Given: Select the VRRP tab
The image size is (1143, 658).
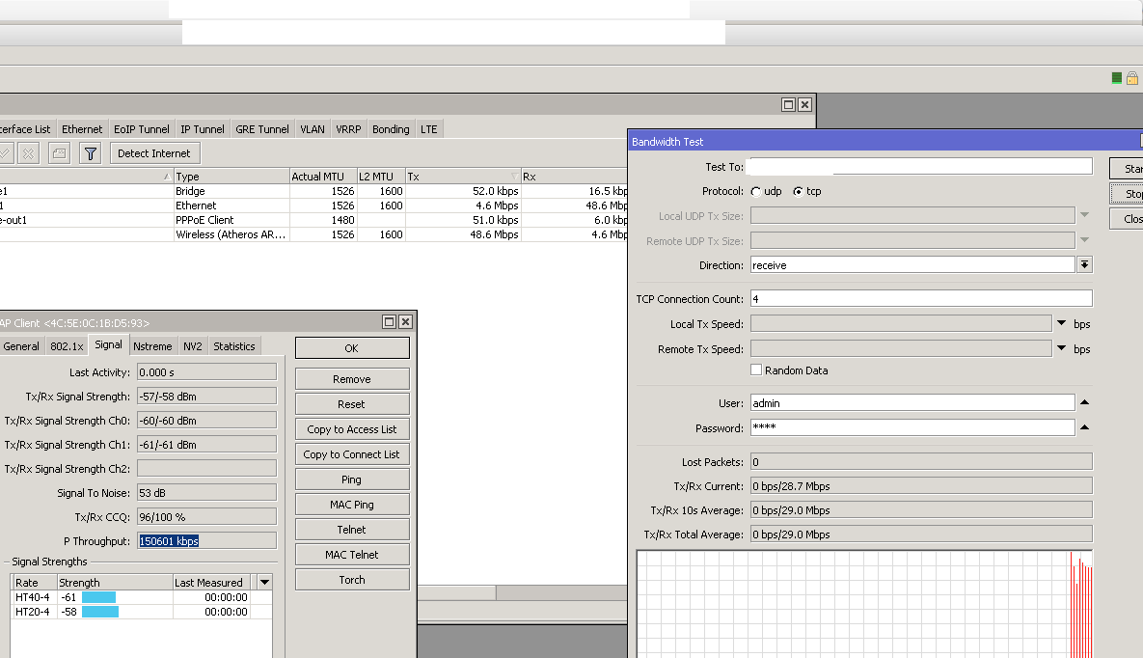Looking at the screenshot, I should (x=347, y=129).
